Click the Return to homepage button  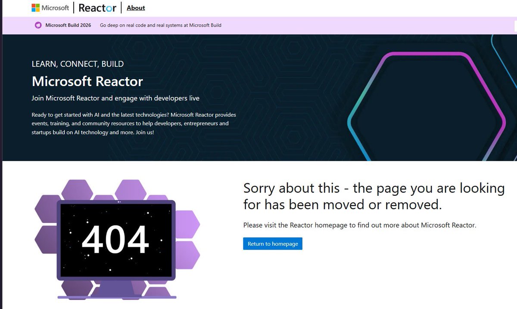click(273, 244)
